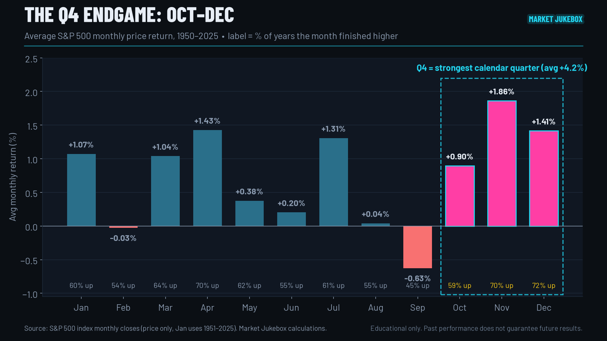Click the Source footnote text
This screenshot has width=607, height=341.
pyautogui.click(x=175, y=328)
